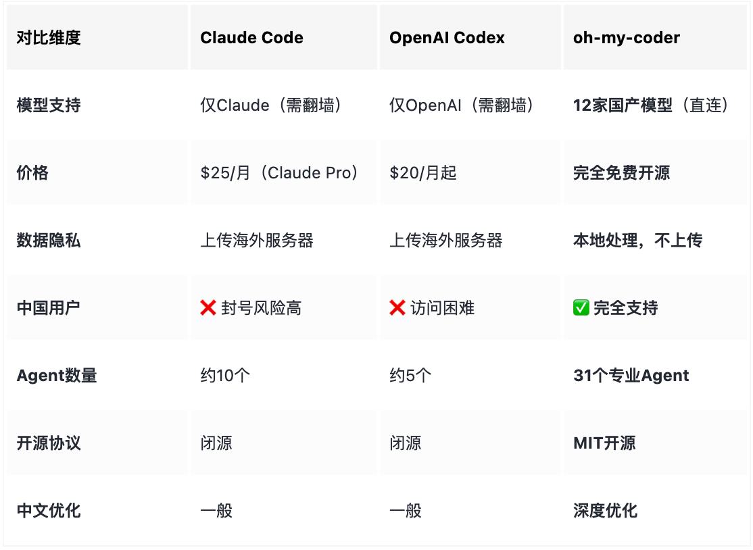Click 上传海外服务器 in Claude Code column
This screenshot has height=550, width=753.
(257, 240)
